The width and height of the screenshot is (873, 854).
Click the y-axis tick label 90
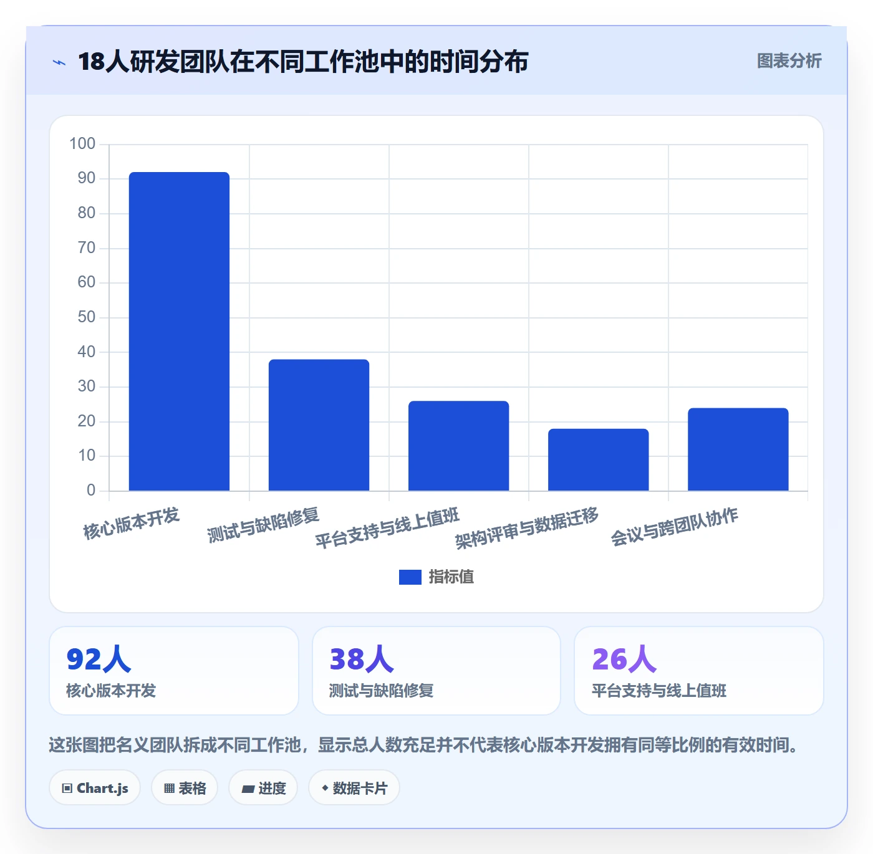pos(87,178)
